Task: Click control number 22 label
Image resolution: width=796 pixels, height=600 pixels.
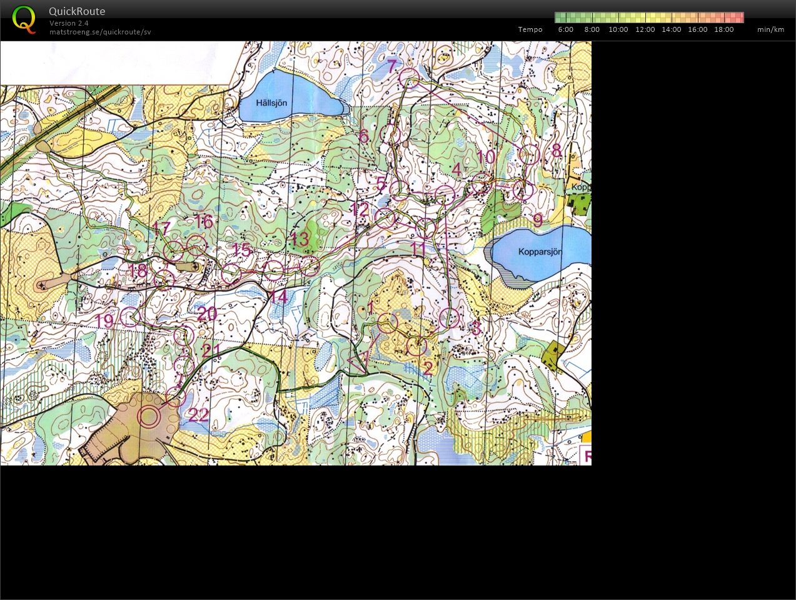Action: click(x=198, y=414)
